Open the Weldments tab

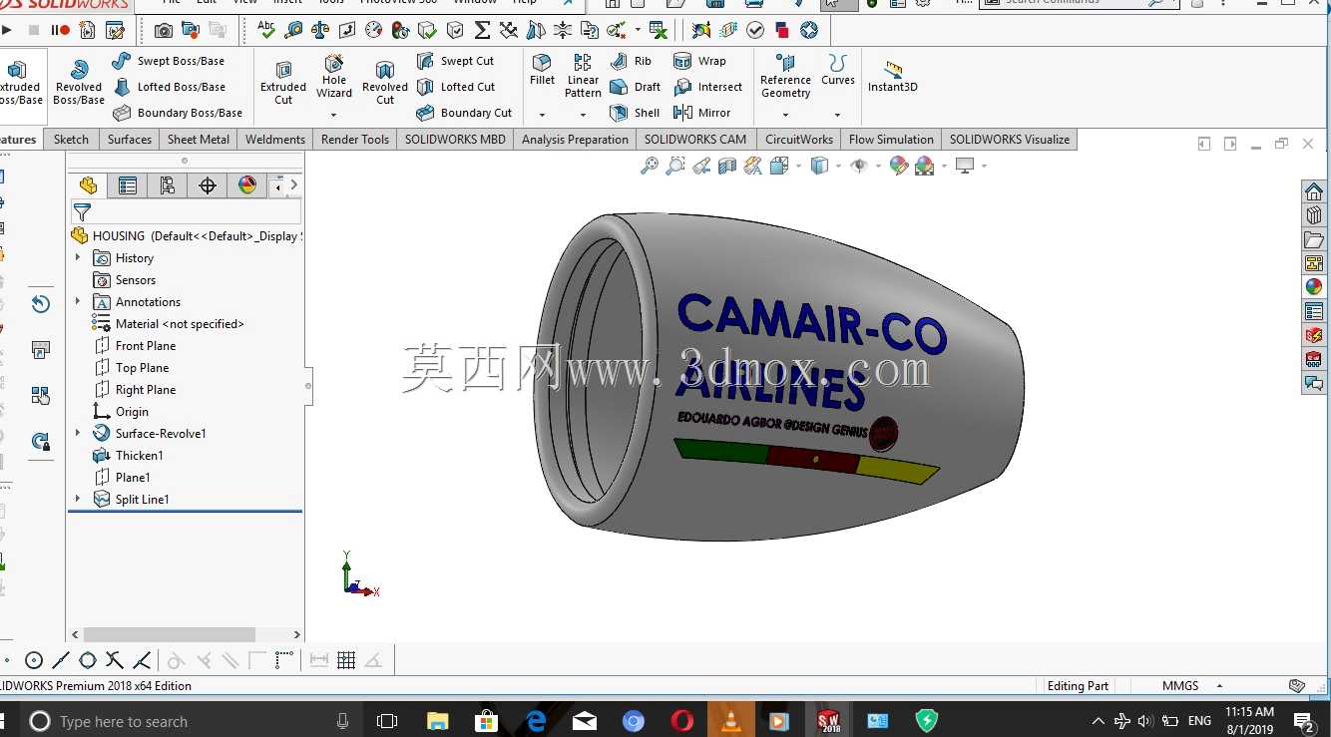pos(275,140)
